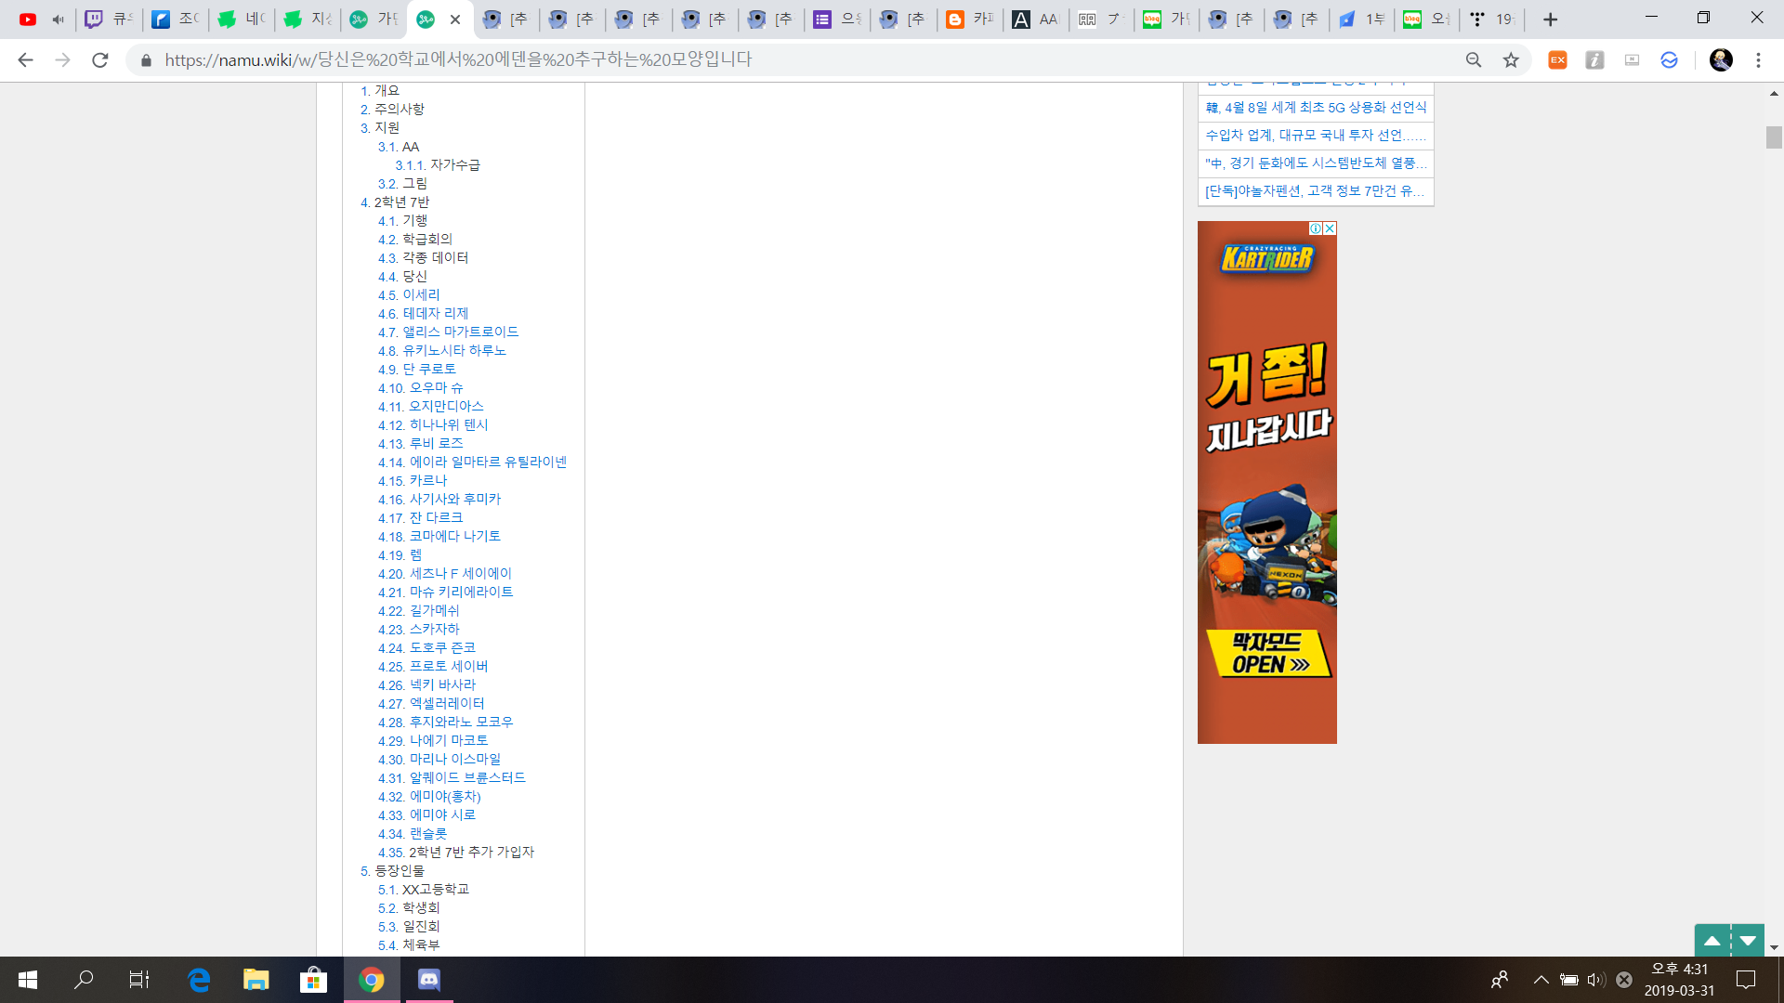Show hidden system tray icons chevron
1784x1003 pixels.
(1541, 980)
